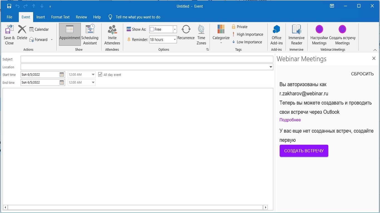Close the Webinar Meetings pane
The image size is (380, 213).
point(374,58)
